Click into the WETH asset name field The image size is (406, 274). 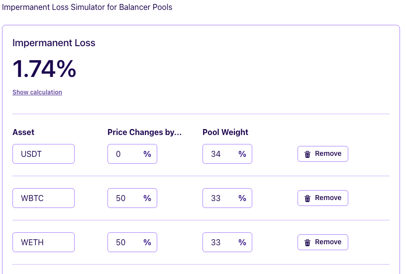[43, 242]
